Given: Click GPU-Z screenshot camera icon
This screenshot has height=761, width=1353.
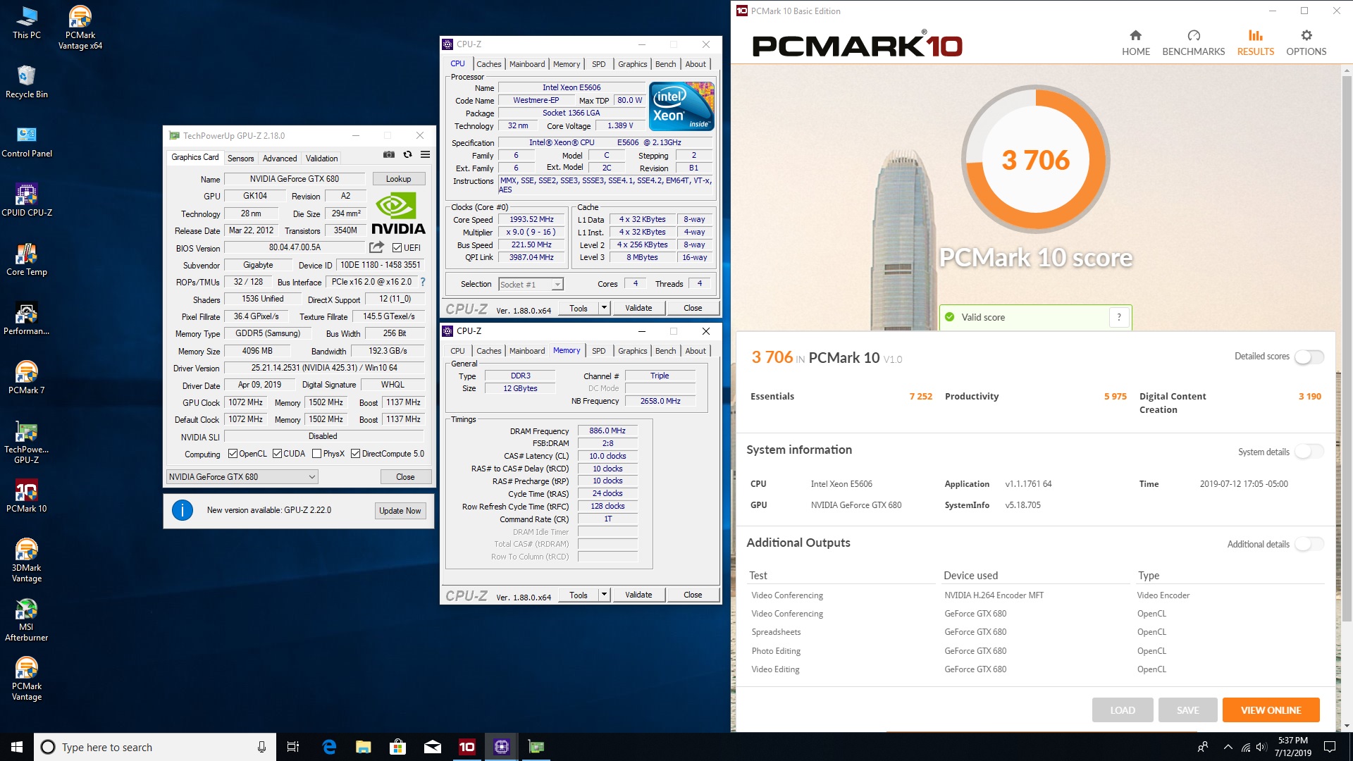Looking at the screenshot, I should coord(389,154).
